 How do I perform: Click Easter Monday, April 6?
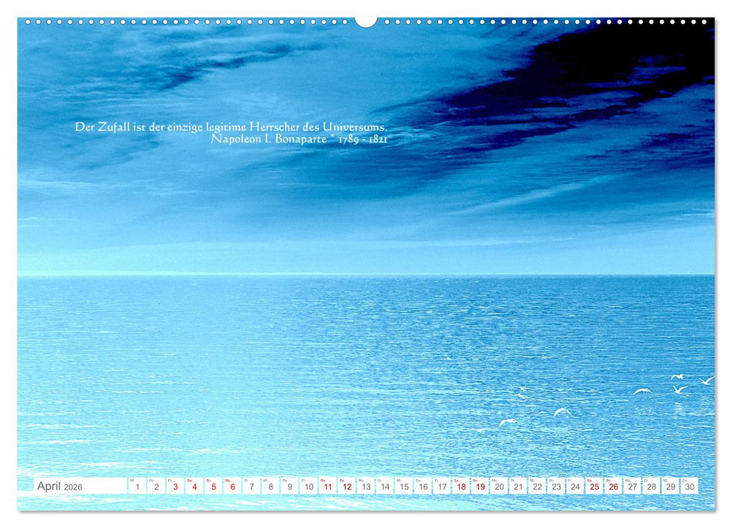tap(232, 487)
